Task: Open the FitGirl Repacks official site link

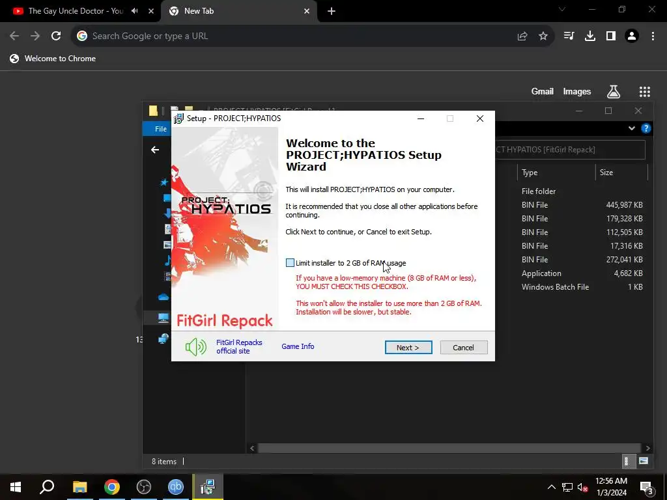Action: pyautogui.click(x=239, y=346)
